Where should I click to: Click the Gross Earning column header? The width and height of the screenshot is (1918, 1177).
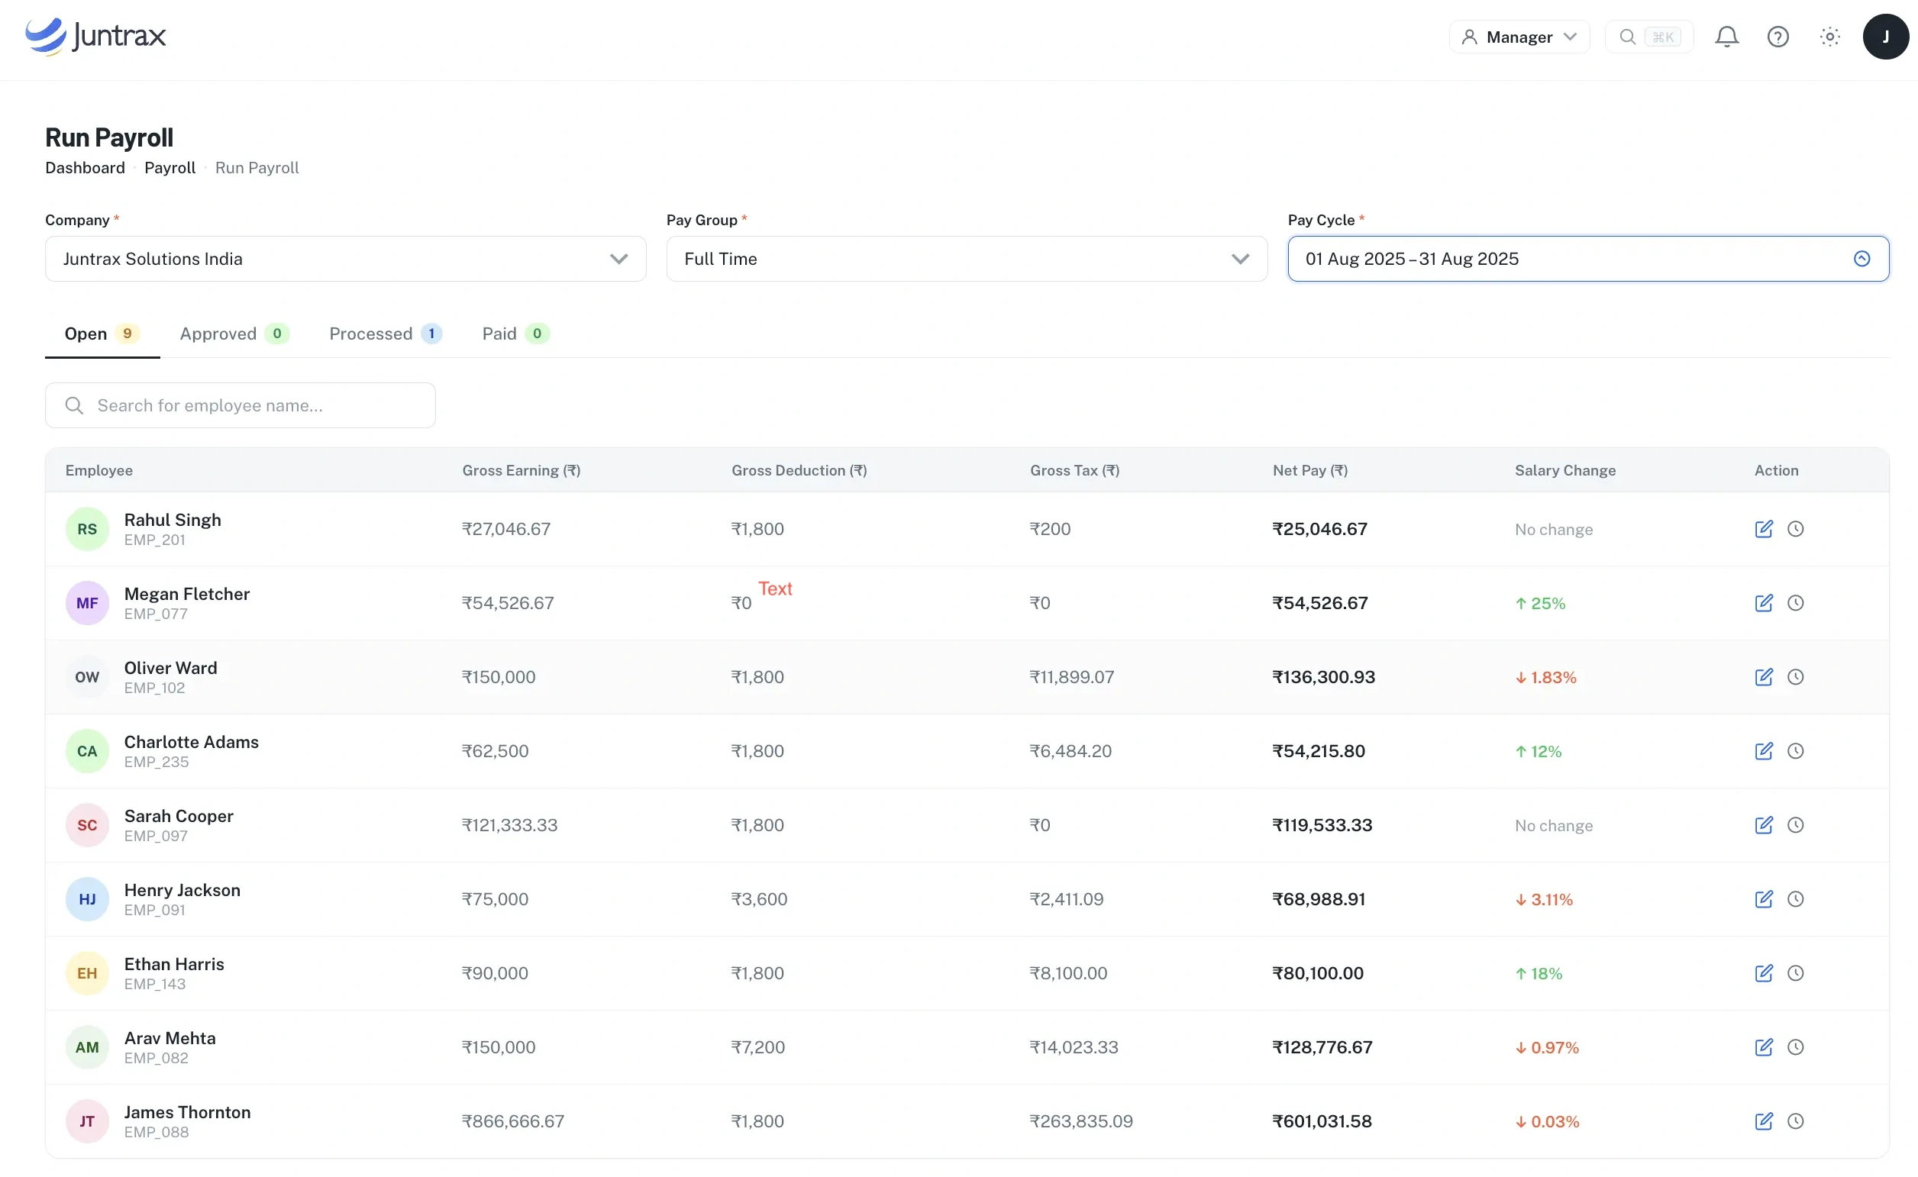tap(521, 471)
